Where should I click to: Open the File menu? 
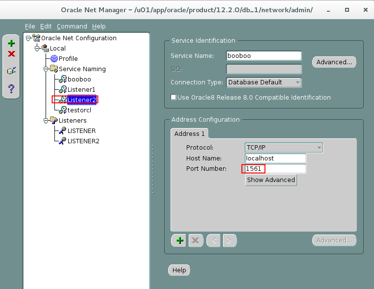tap(30, 26)
